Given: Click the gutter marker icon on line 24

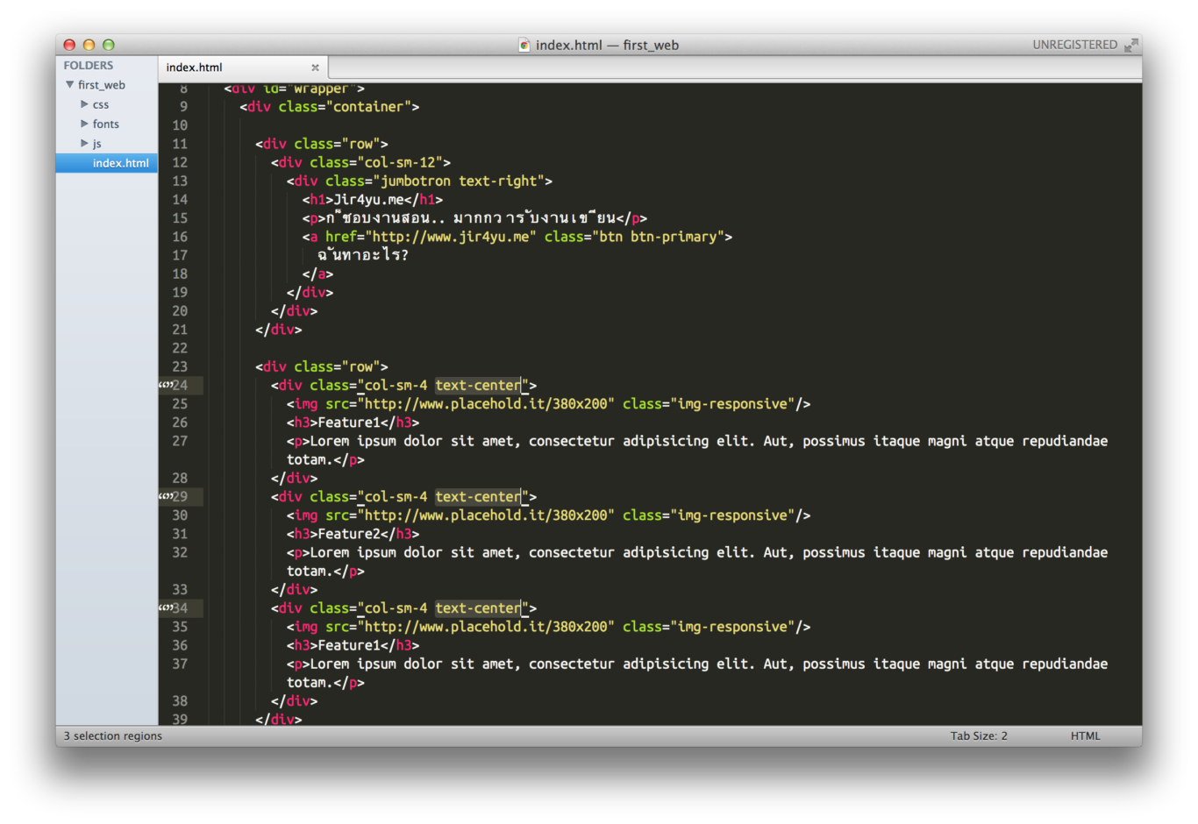Looking at the screenshot, I should click(165, 385).
